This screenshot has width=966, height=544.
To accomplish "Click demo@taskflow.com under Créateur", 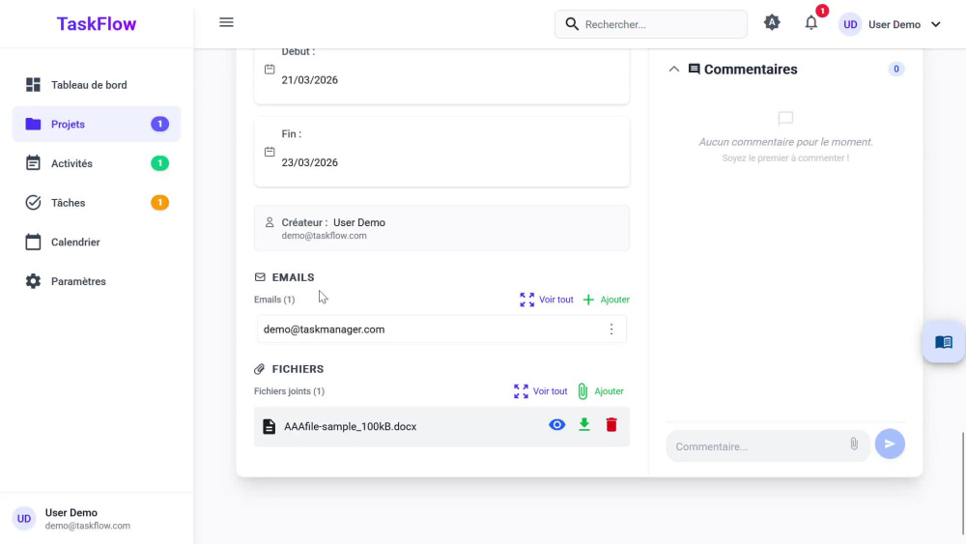I will (x=324, y=236).
